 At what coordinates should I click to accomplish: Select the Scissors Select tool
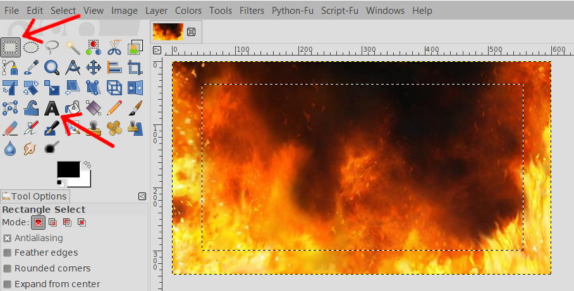pyautogui.click(x=114, y=47)
